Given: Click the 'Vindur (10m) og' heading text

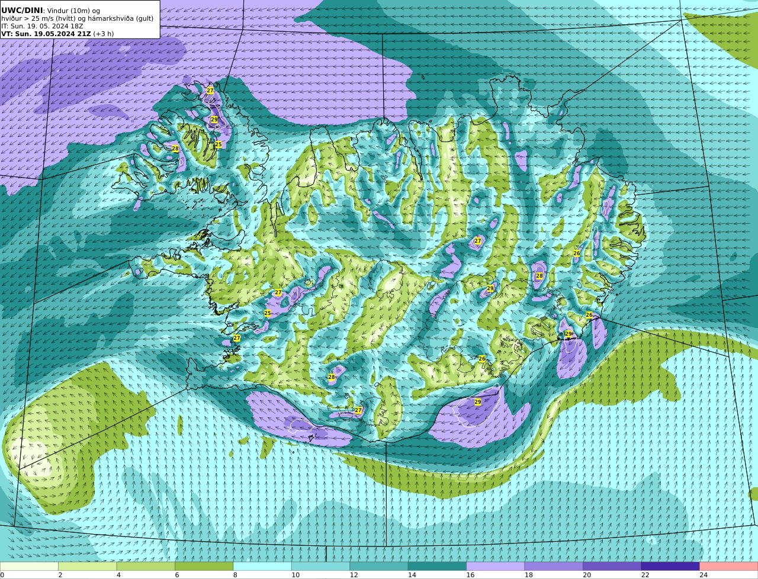Looking at the screenshot, I should coord(73,11).
